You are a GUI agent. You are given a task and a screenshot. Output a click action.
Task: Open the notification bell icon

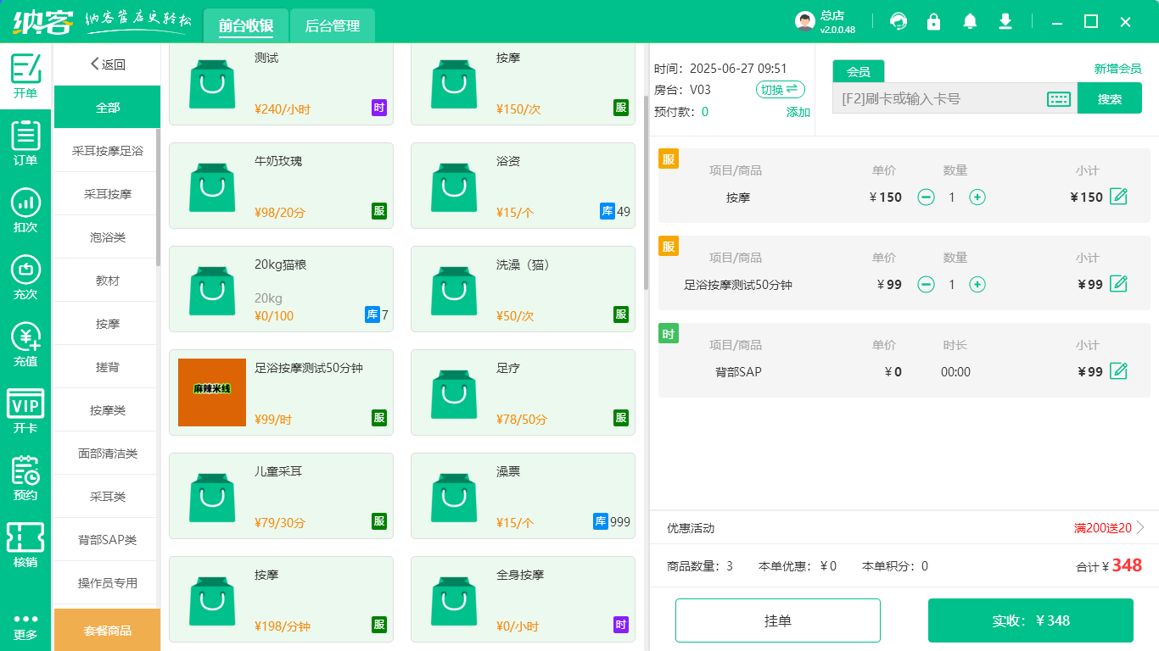(970, 21)
